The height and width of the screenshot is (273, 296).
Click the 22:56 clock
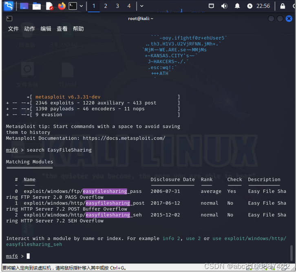coord(263,6)
